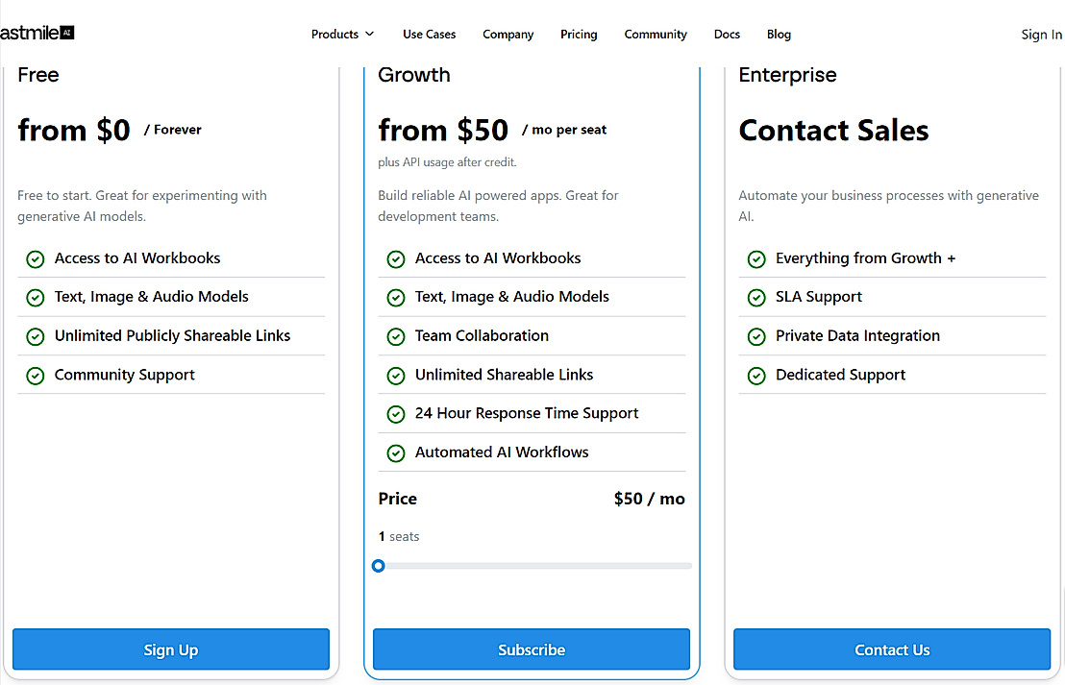Screen dimensions: 1065x685
Task: Click the Contact Us button
Action: [x=891, y=649]
